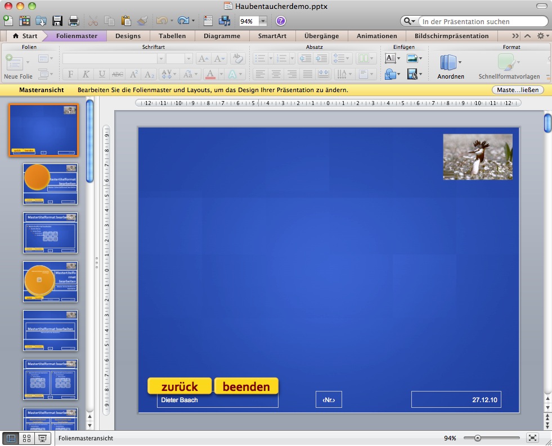This screenshot has width=552, height=446.
Task: Click the Insert Media (film) icon
Action: (412, 74)
